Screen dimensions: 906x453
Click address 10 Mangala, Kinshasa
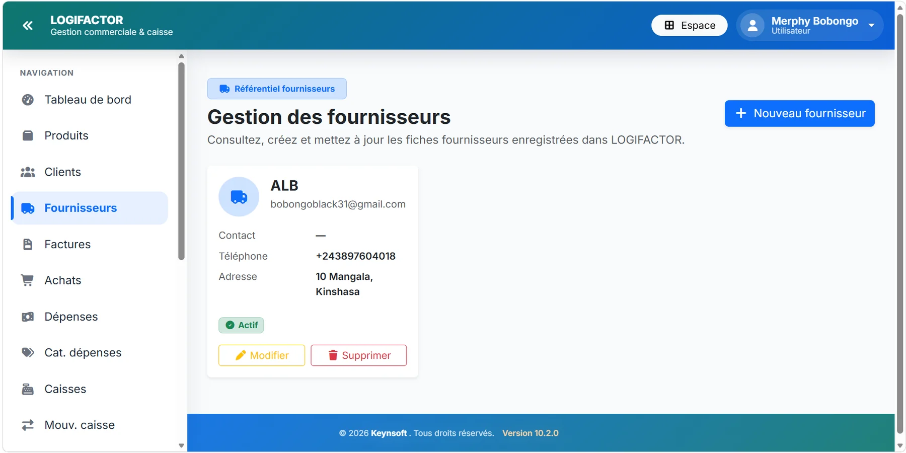[x=344, y=284]
